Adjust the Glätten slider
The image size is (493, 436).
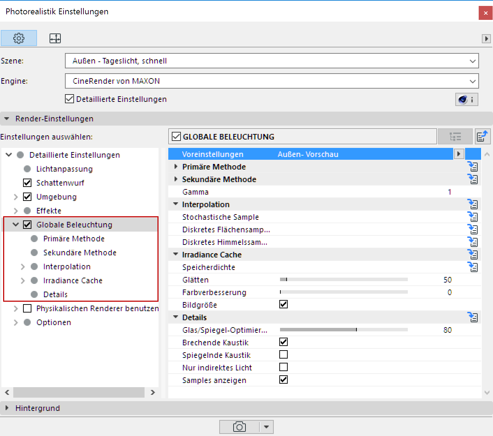click(344, 279)
